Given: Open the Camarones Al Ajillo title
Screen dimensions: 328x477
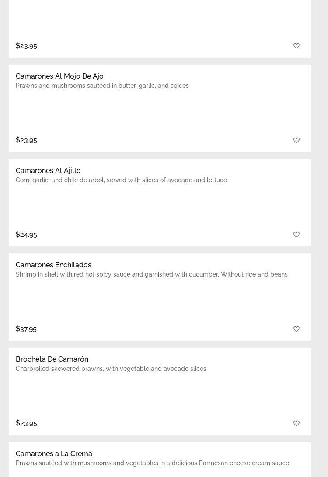Looking at the screenshot, I should click(48, 170).
